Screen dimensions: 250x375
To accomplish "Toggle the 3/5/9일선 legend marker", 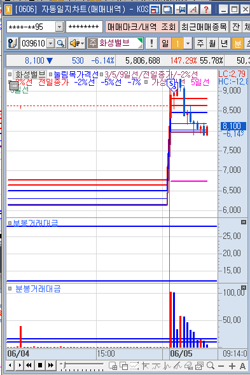I will 102,74.
